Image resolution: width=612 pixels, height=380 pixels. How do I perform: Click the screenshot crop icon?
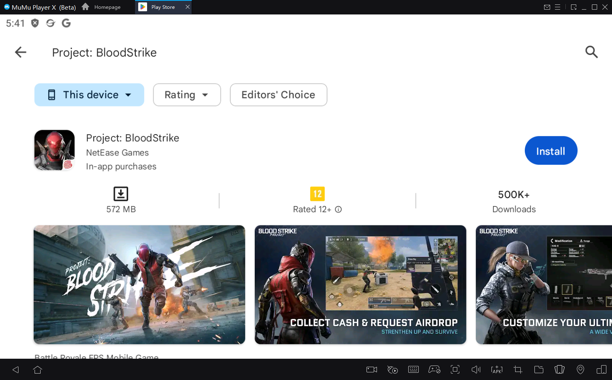[x=518, y=370]
